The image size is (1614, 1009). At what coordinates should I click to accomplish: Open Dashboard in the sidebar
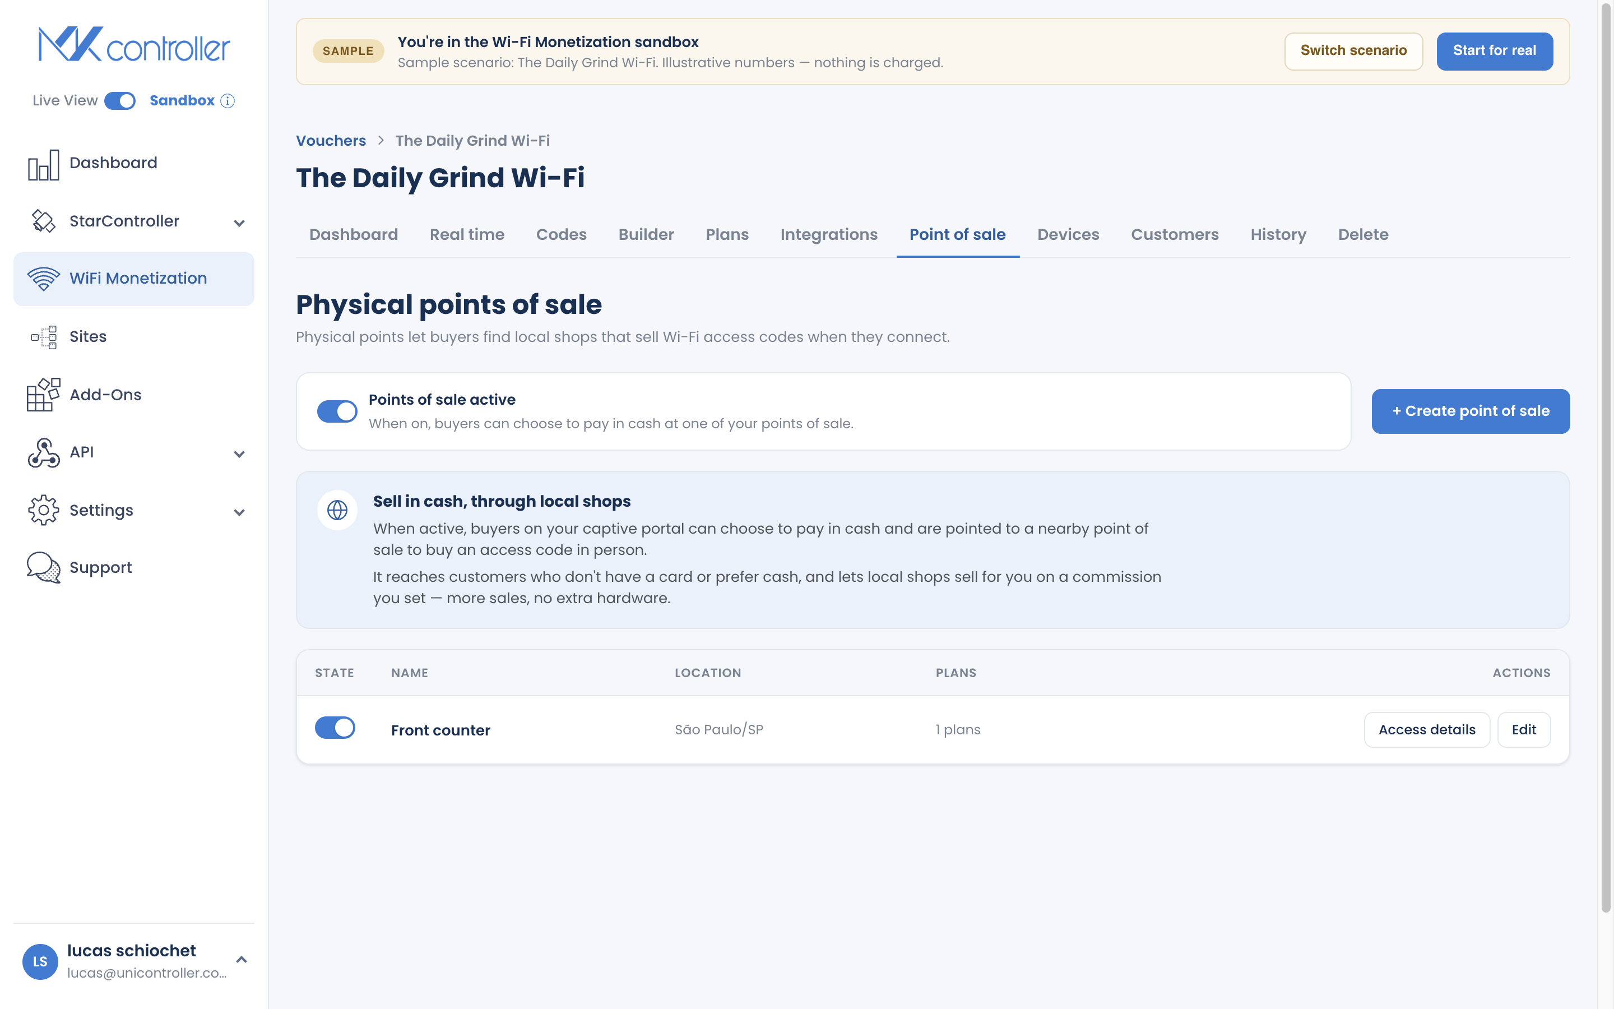(x=133, y=164)
